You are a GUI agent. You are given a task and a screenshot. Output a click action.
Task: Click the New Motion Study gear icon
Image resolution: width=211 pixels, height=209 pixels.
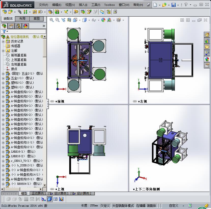[76, 12]
